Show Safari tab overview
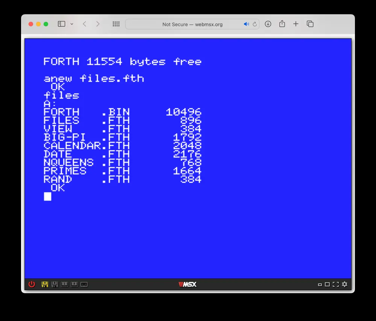The width and height of the screenshot is (376, 321). coord(310,24)
